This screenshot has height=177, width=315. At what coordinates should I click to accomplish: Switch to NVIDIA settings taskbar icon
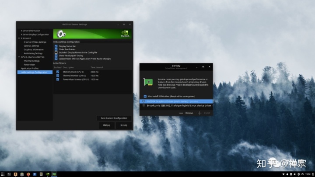[x=48, y=174]
